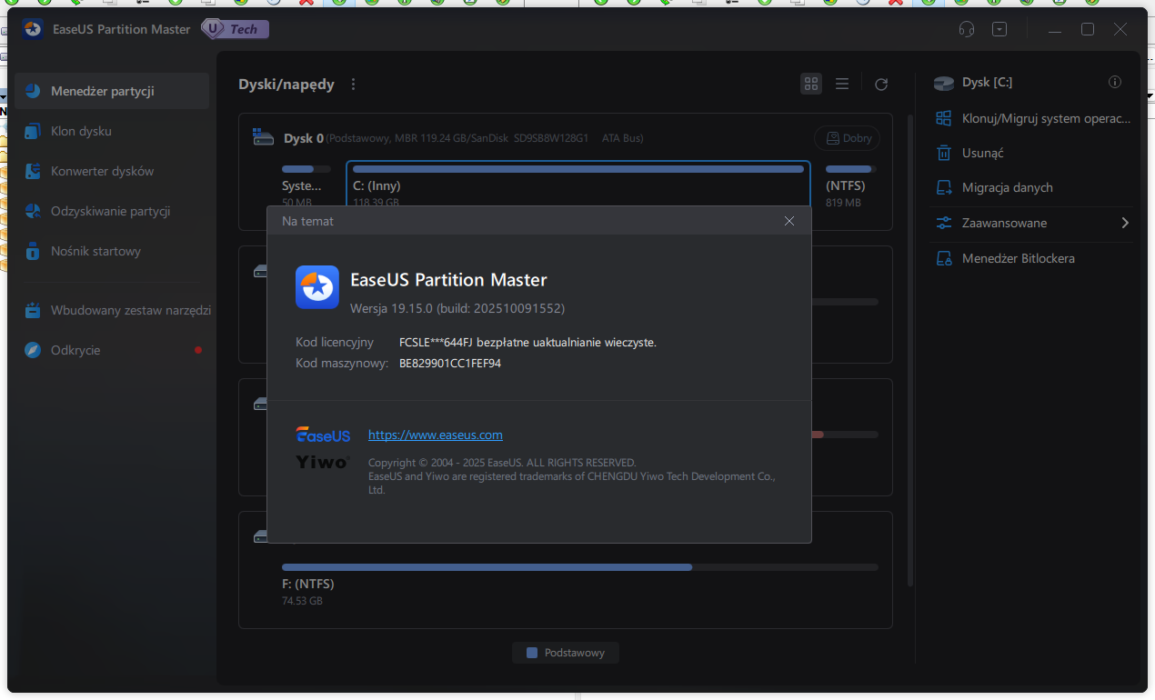Open the three-dot menu beside Dyski/napędy
Image resolution: width=1155 pixels, height=700 pixels.
pyautogui.click(x=354, y=85)
